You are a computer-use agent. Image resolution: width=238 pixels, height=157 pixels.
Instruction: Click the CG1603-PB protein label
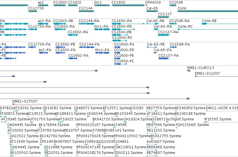click(65, 44)
